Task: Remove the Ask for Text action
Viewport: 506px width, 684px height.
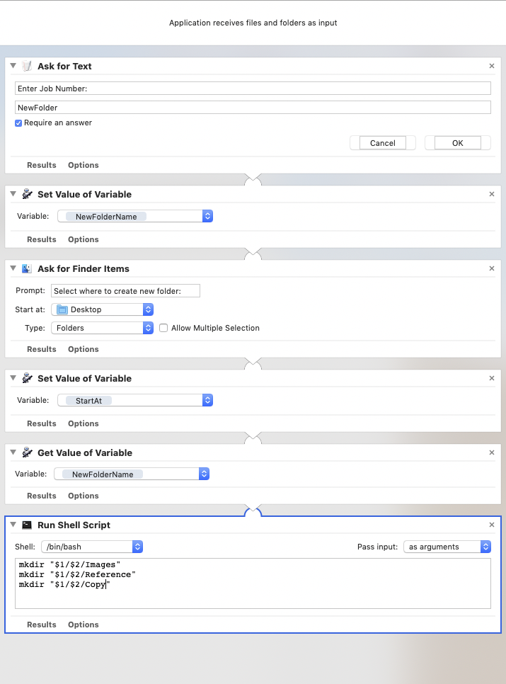Action: 492,66
